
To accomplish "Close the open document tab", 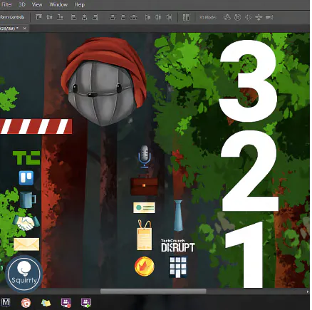I will coord(24,29).
